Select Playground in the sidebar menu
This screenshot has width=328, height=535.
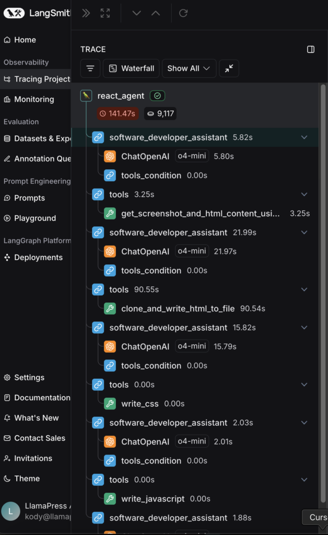click(x=34, y=218)
